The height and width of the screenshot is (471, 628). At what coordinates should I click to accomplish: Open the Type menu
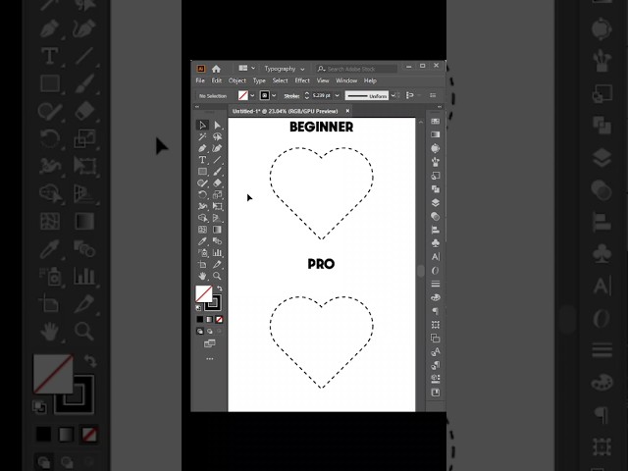[259, 80]
